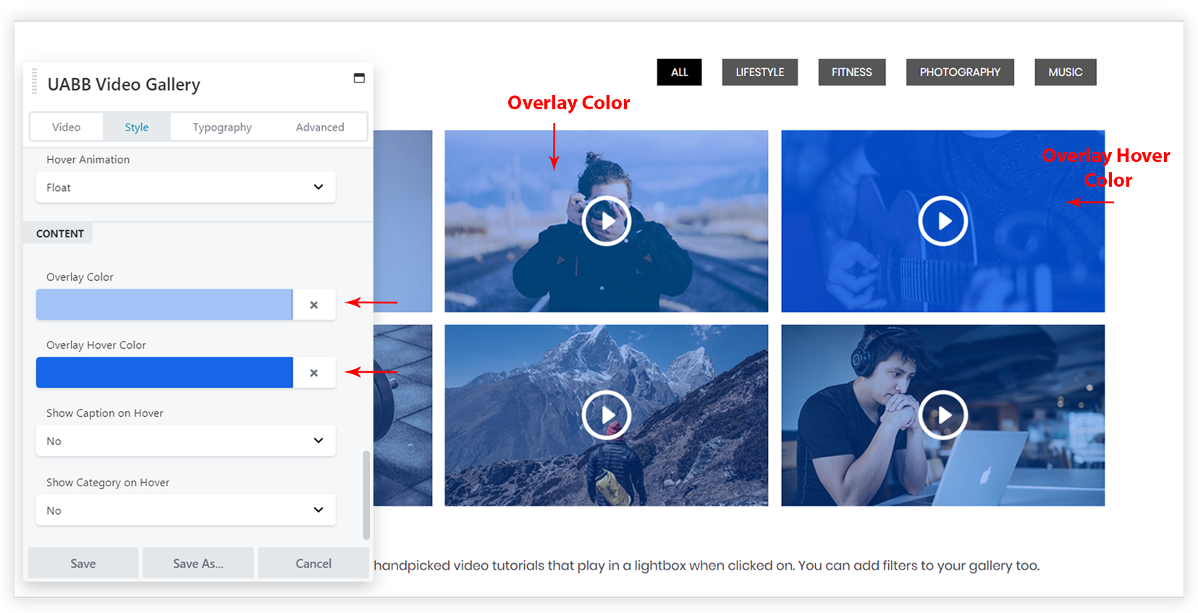
Task: Click the Save As... button
Action: click(198, 563)
